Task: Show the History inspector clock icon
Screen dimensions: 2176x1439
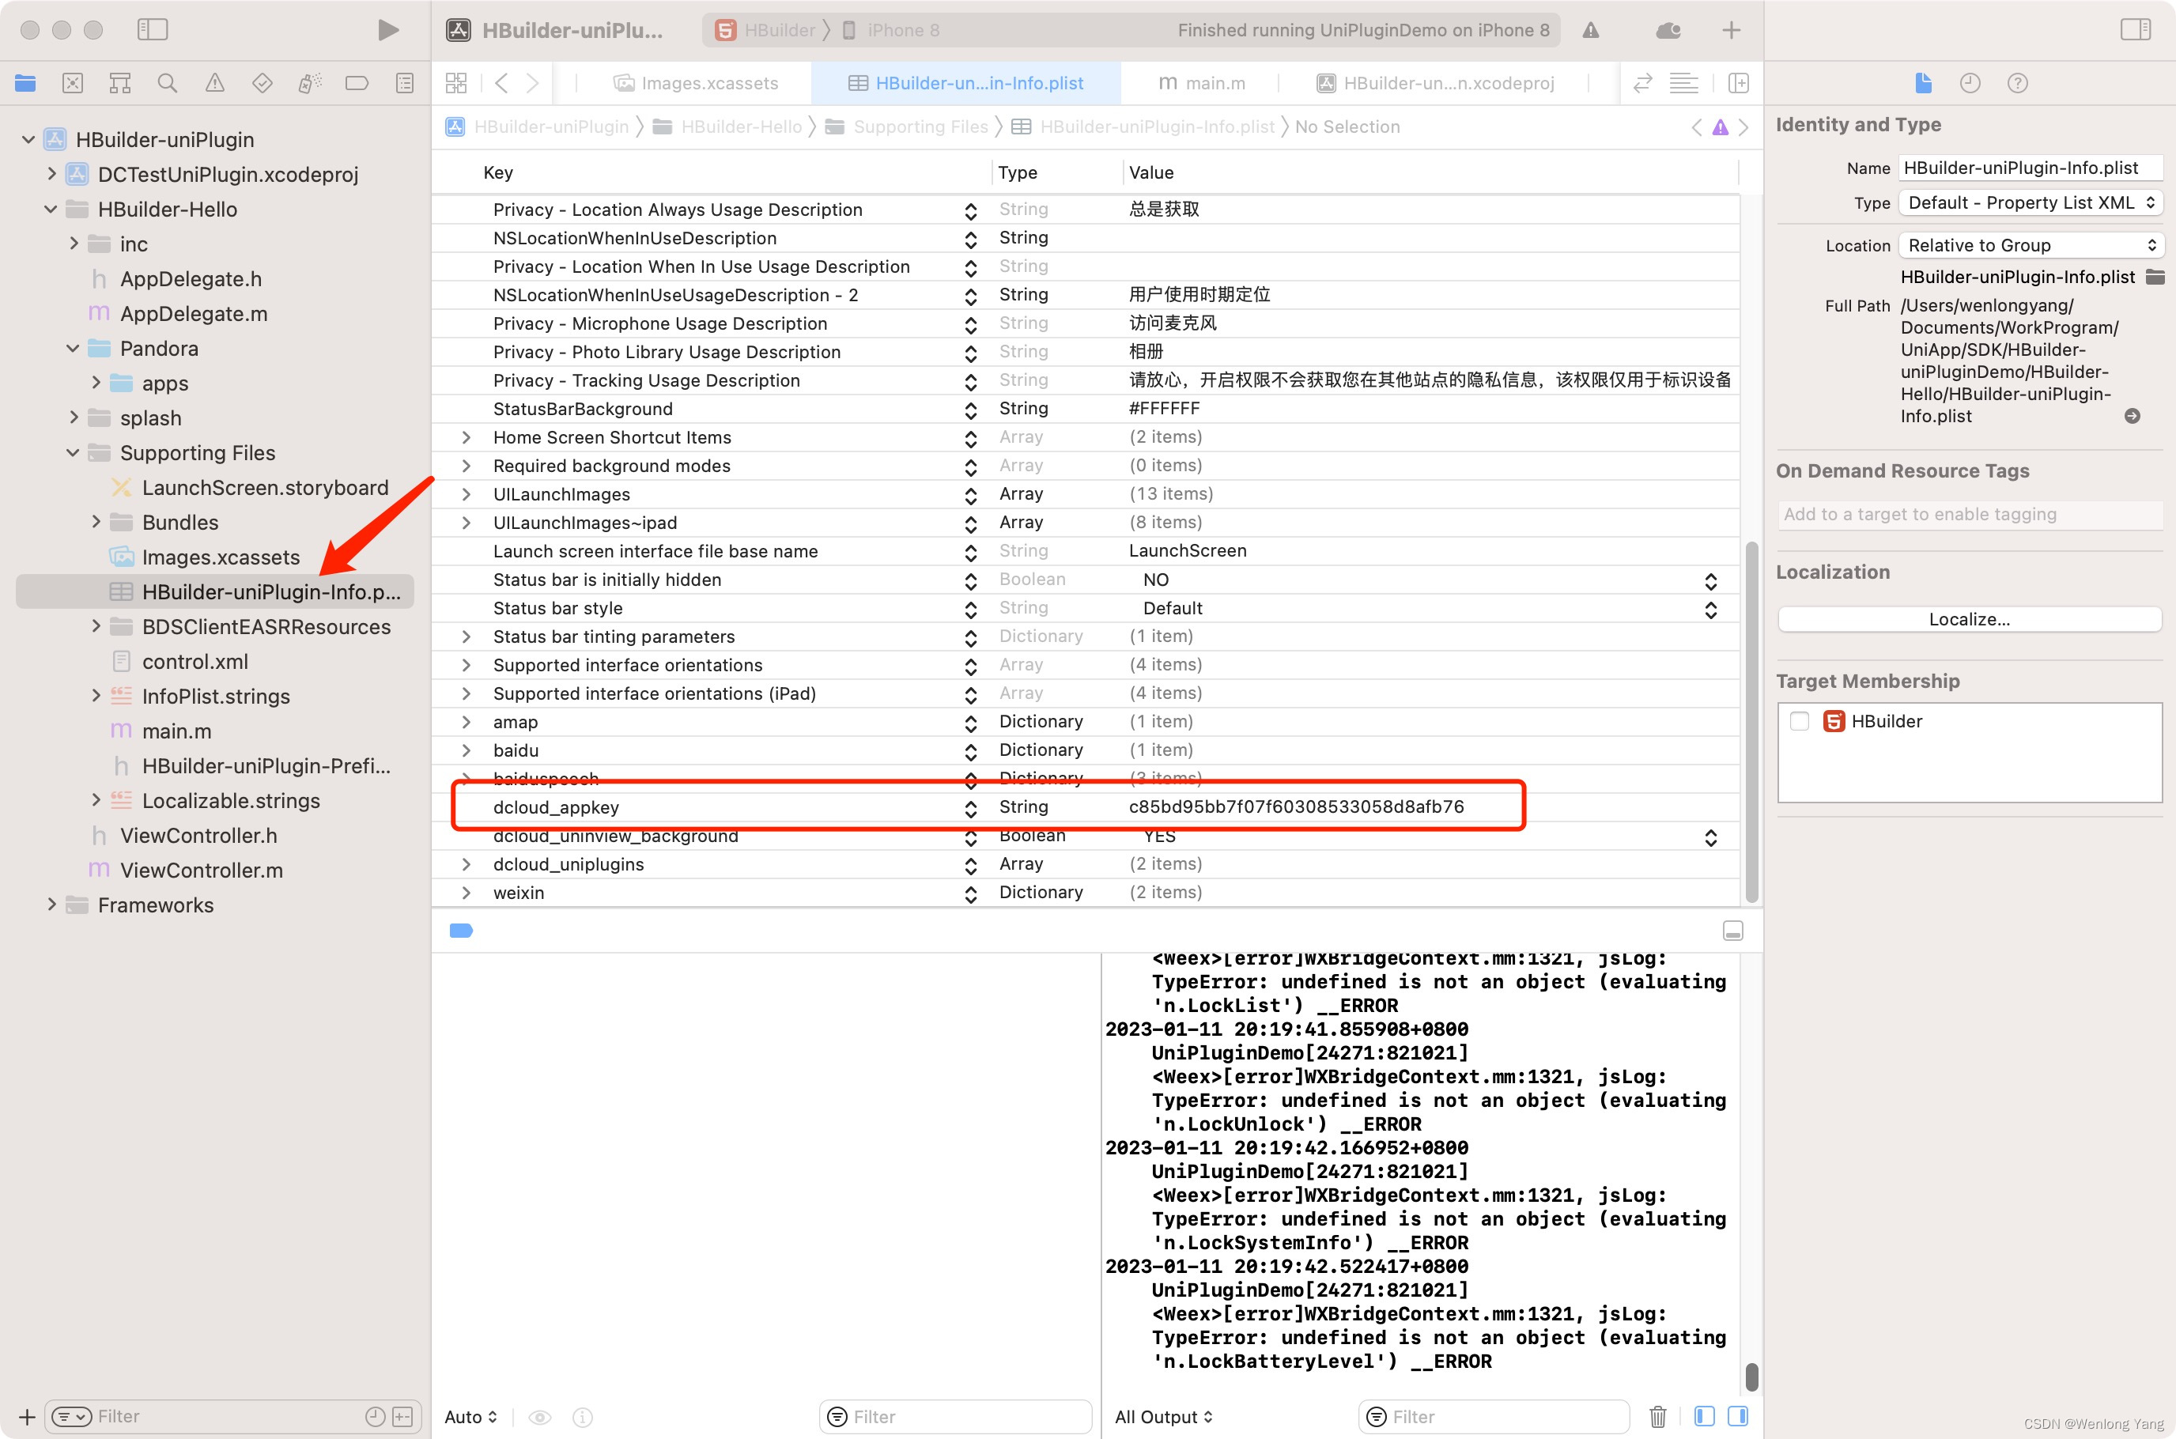Action: coord(1970,84)
